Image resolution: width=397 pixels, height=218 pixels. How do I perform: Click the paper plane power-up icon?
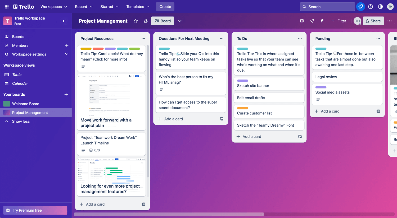point(312,21)
